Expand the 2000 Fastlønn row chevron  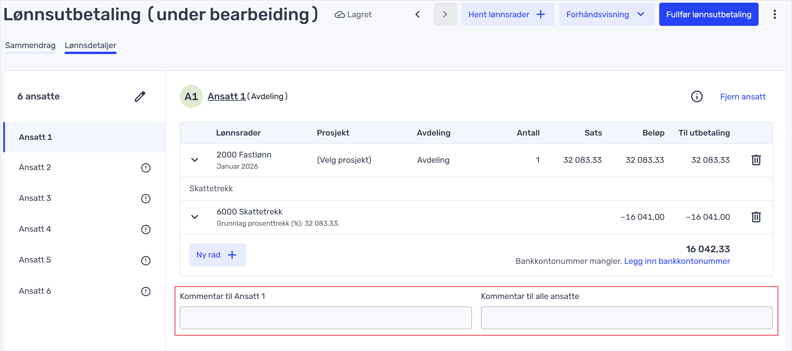click(195, 160)
